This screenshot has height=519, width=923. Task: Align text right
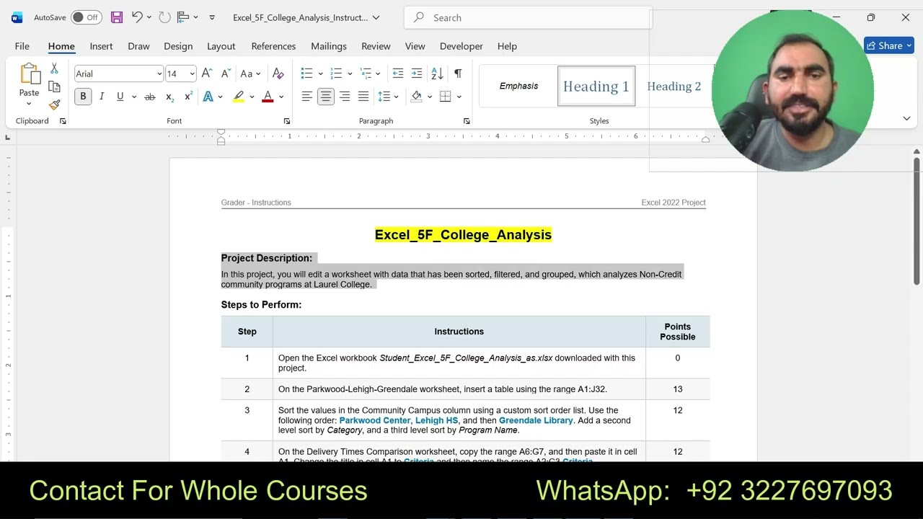point(345,97)
